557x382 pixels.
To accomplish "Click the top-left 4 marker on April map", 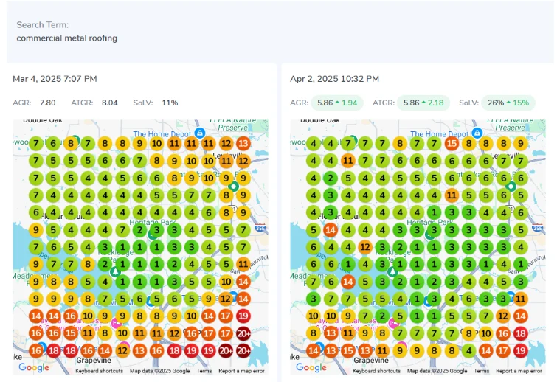I will (314, 144).
